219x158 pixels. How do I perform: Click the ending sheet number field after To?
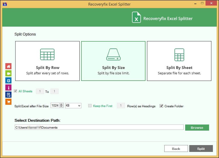[54, 91]
